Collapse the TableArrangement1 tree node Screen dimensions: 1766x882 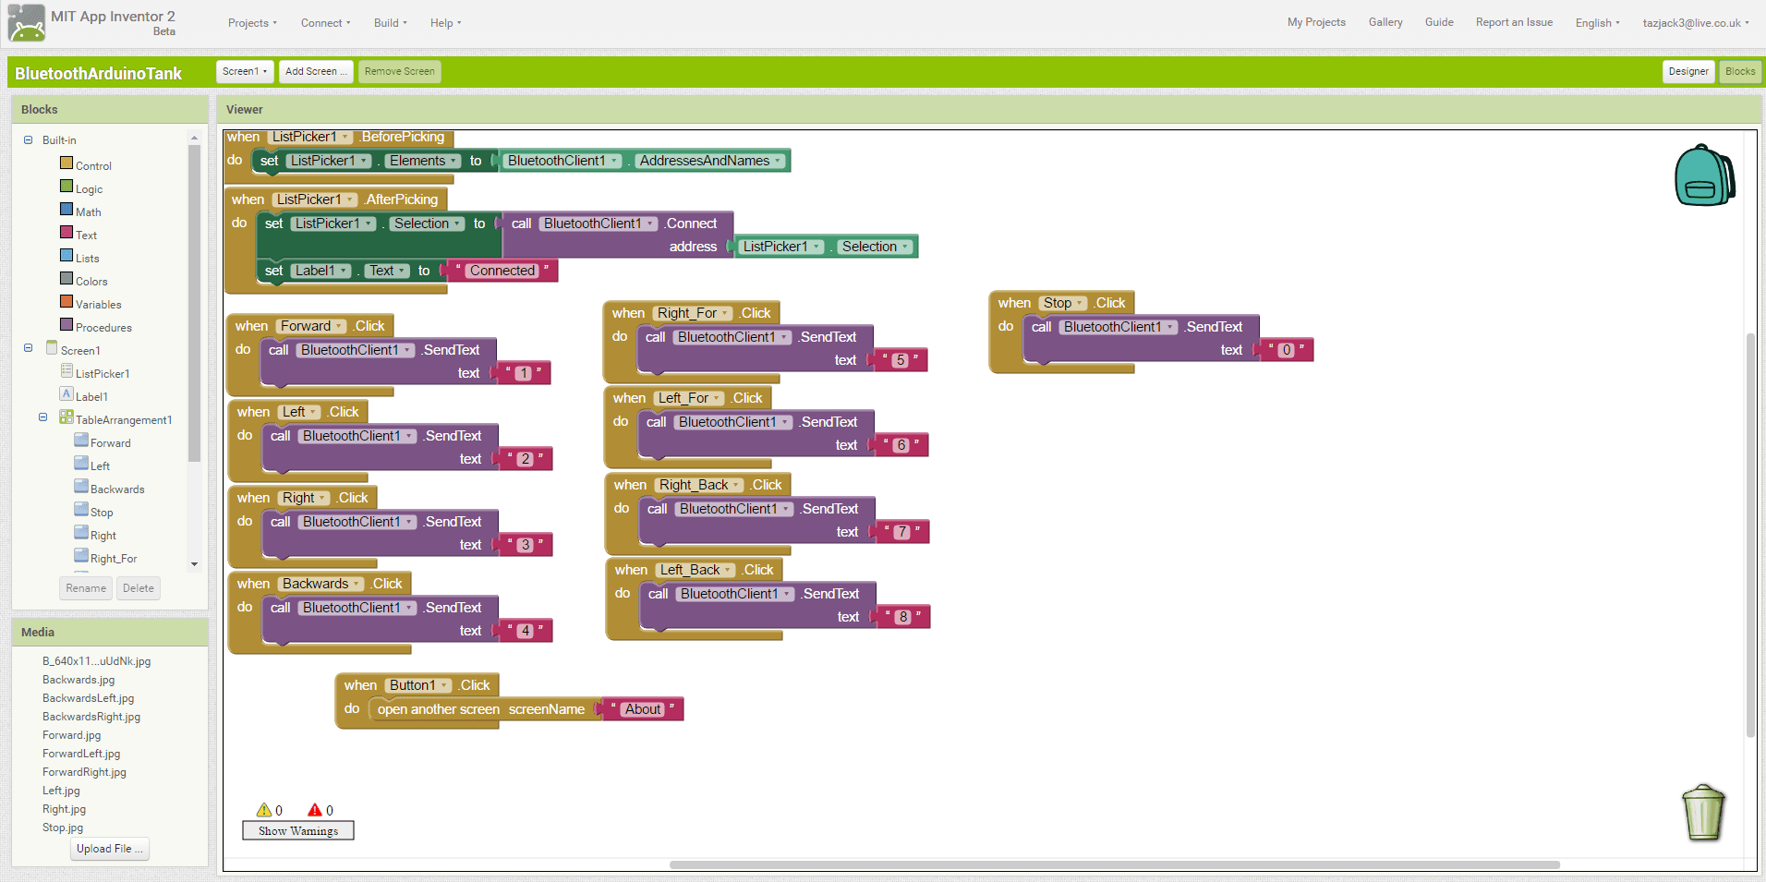42,417
